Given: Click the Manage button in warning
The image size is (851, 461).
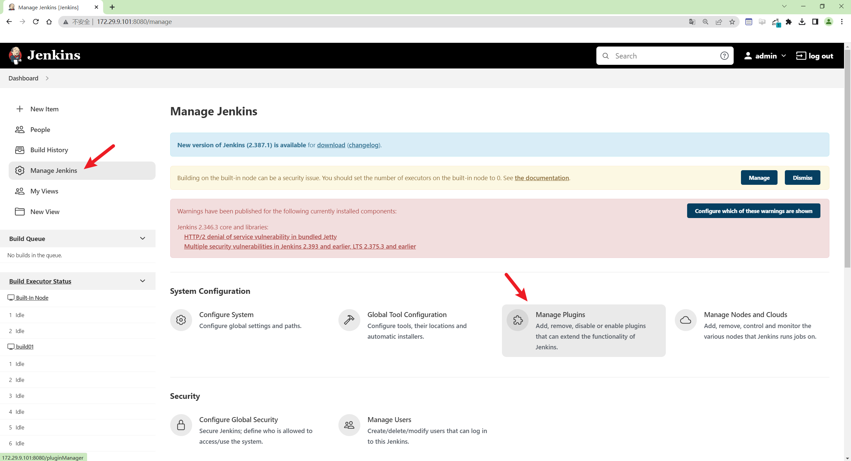Looking at the screenshot, I should pos(759,177).
